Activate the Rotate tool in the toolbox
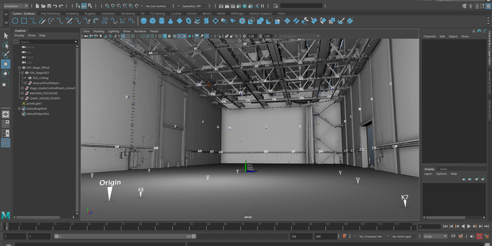The width and height of the screenshot is (492, 246). point(6,74)
